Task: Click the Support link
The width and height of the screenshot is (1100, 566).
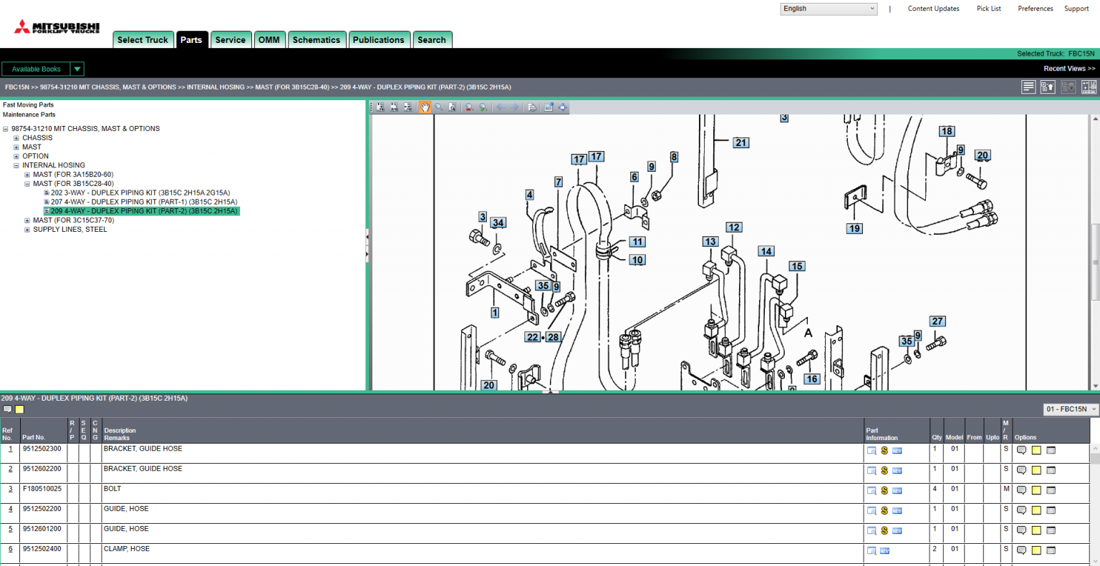Action: [1076, 9]
